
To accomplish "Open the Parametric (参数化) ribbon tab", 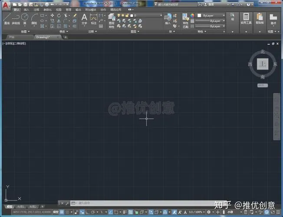I will point(47,10).
